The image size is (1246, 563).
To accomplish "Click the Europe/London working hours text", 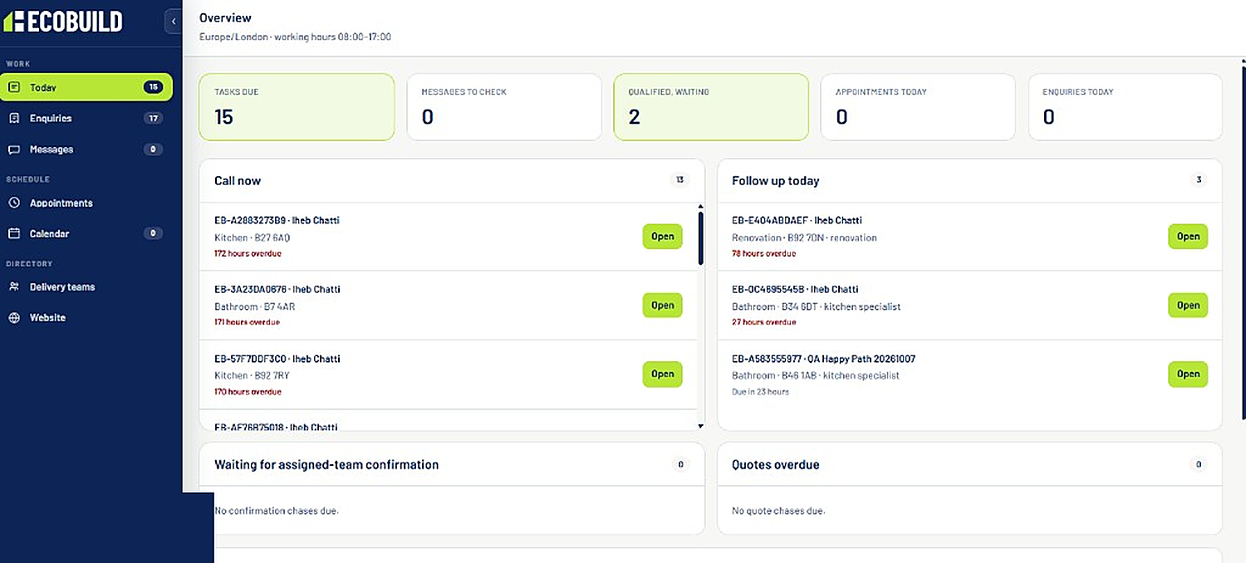I will 295,37.
